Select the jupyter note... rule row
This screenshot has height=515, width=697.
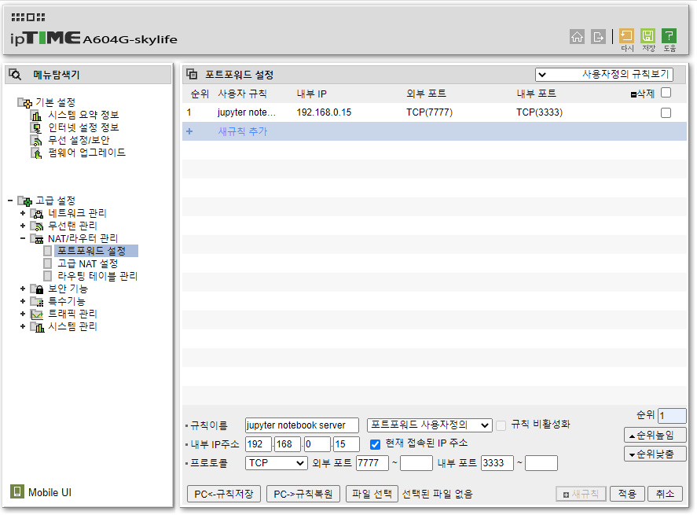pyautogui.click(x=435, y=112)
